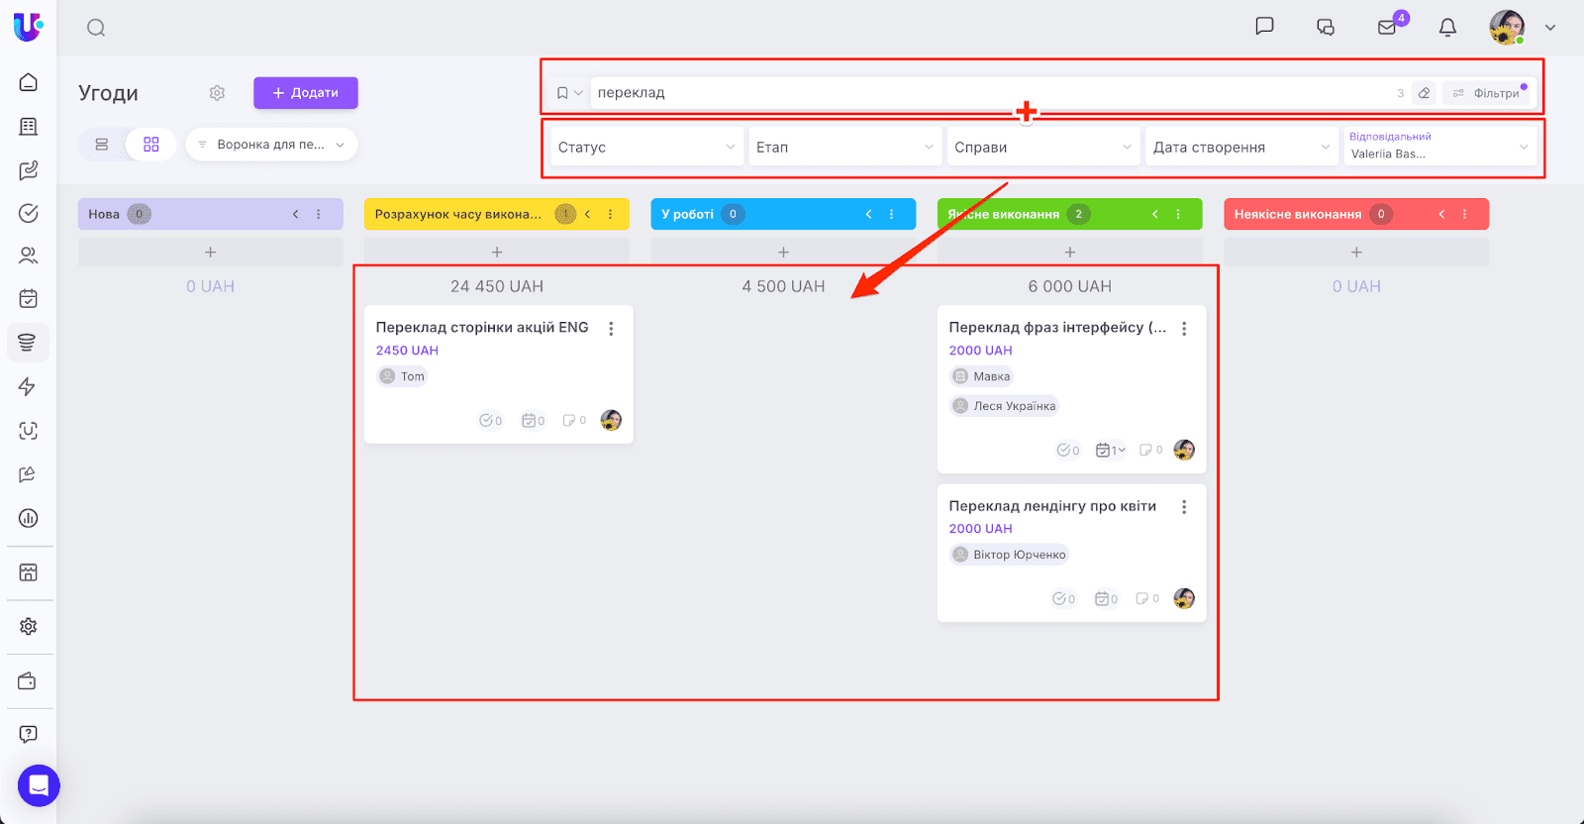
Task: Open contact chip Віктор Юрченко
Action: [x=1009, y=555]
